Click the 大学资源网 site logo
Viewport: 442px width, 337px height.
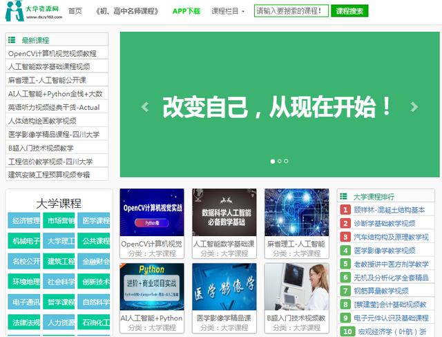coord(34,11)
